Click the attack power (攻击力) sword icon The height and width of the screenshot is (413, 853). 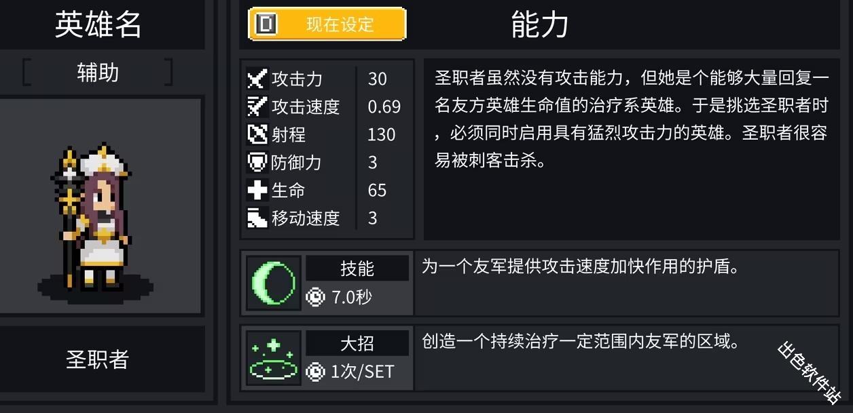click(257, 79)
